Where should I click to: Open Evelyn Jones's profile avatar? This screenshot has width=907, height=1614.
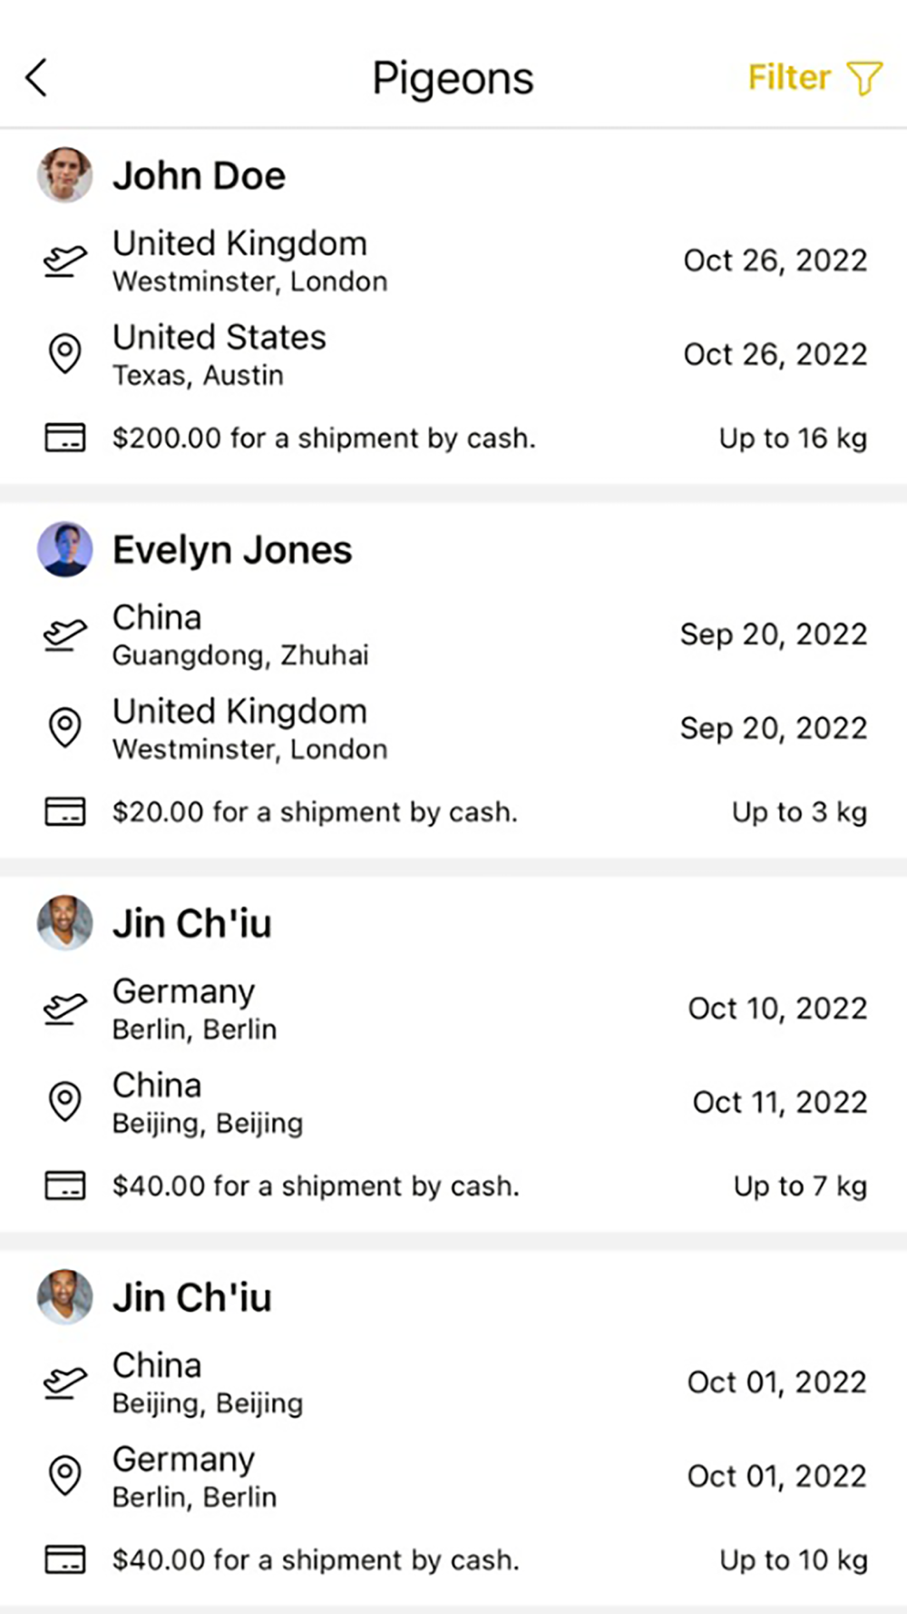(x=65, y=549)
